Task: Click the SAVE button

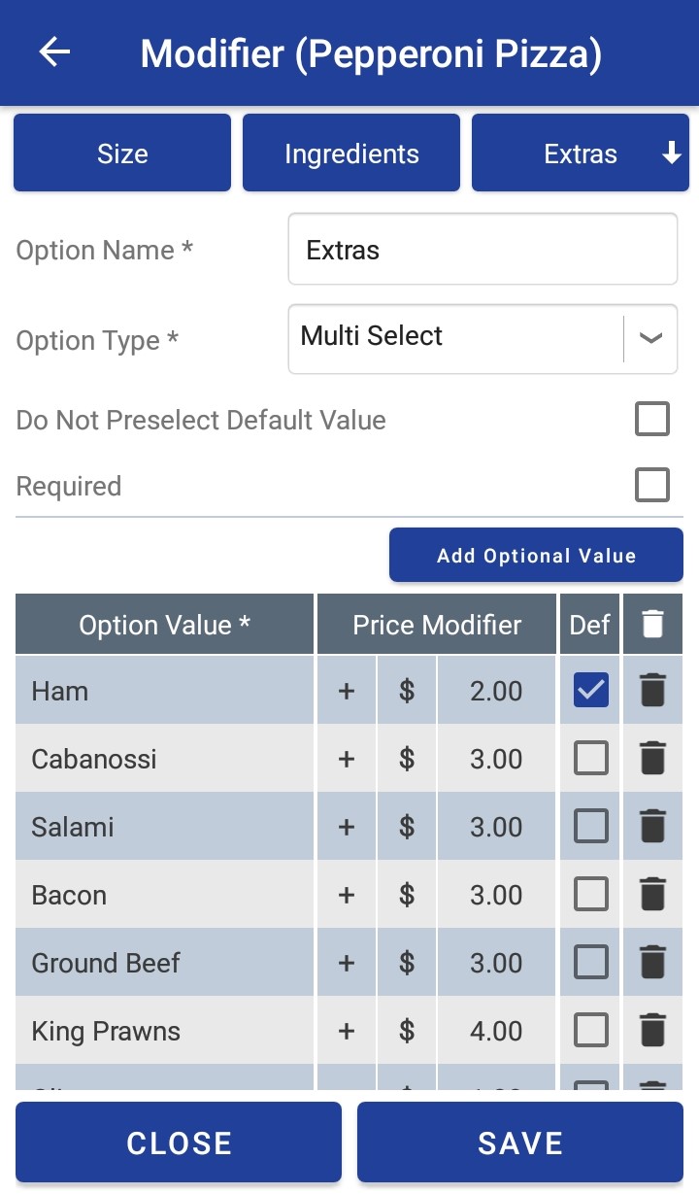Action: 520,1143
